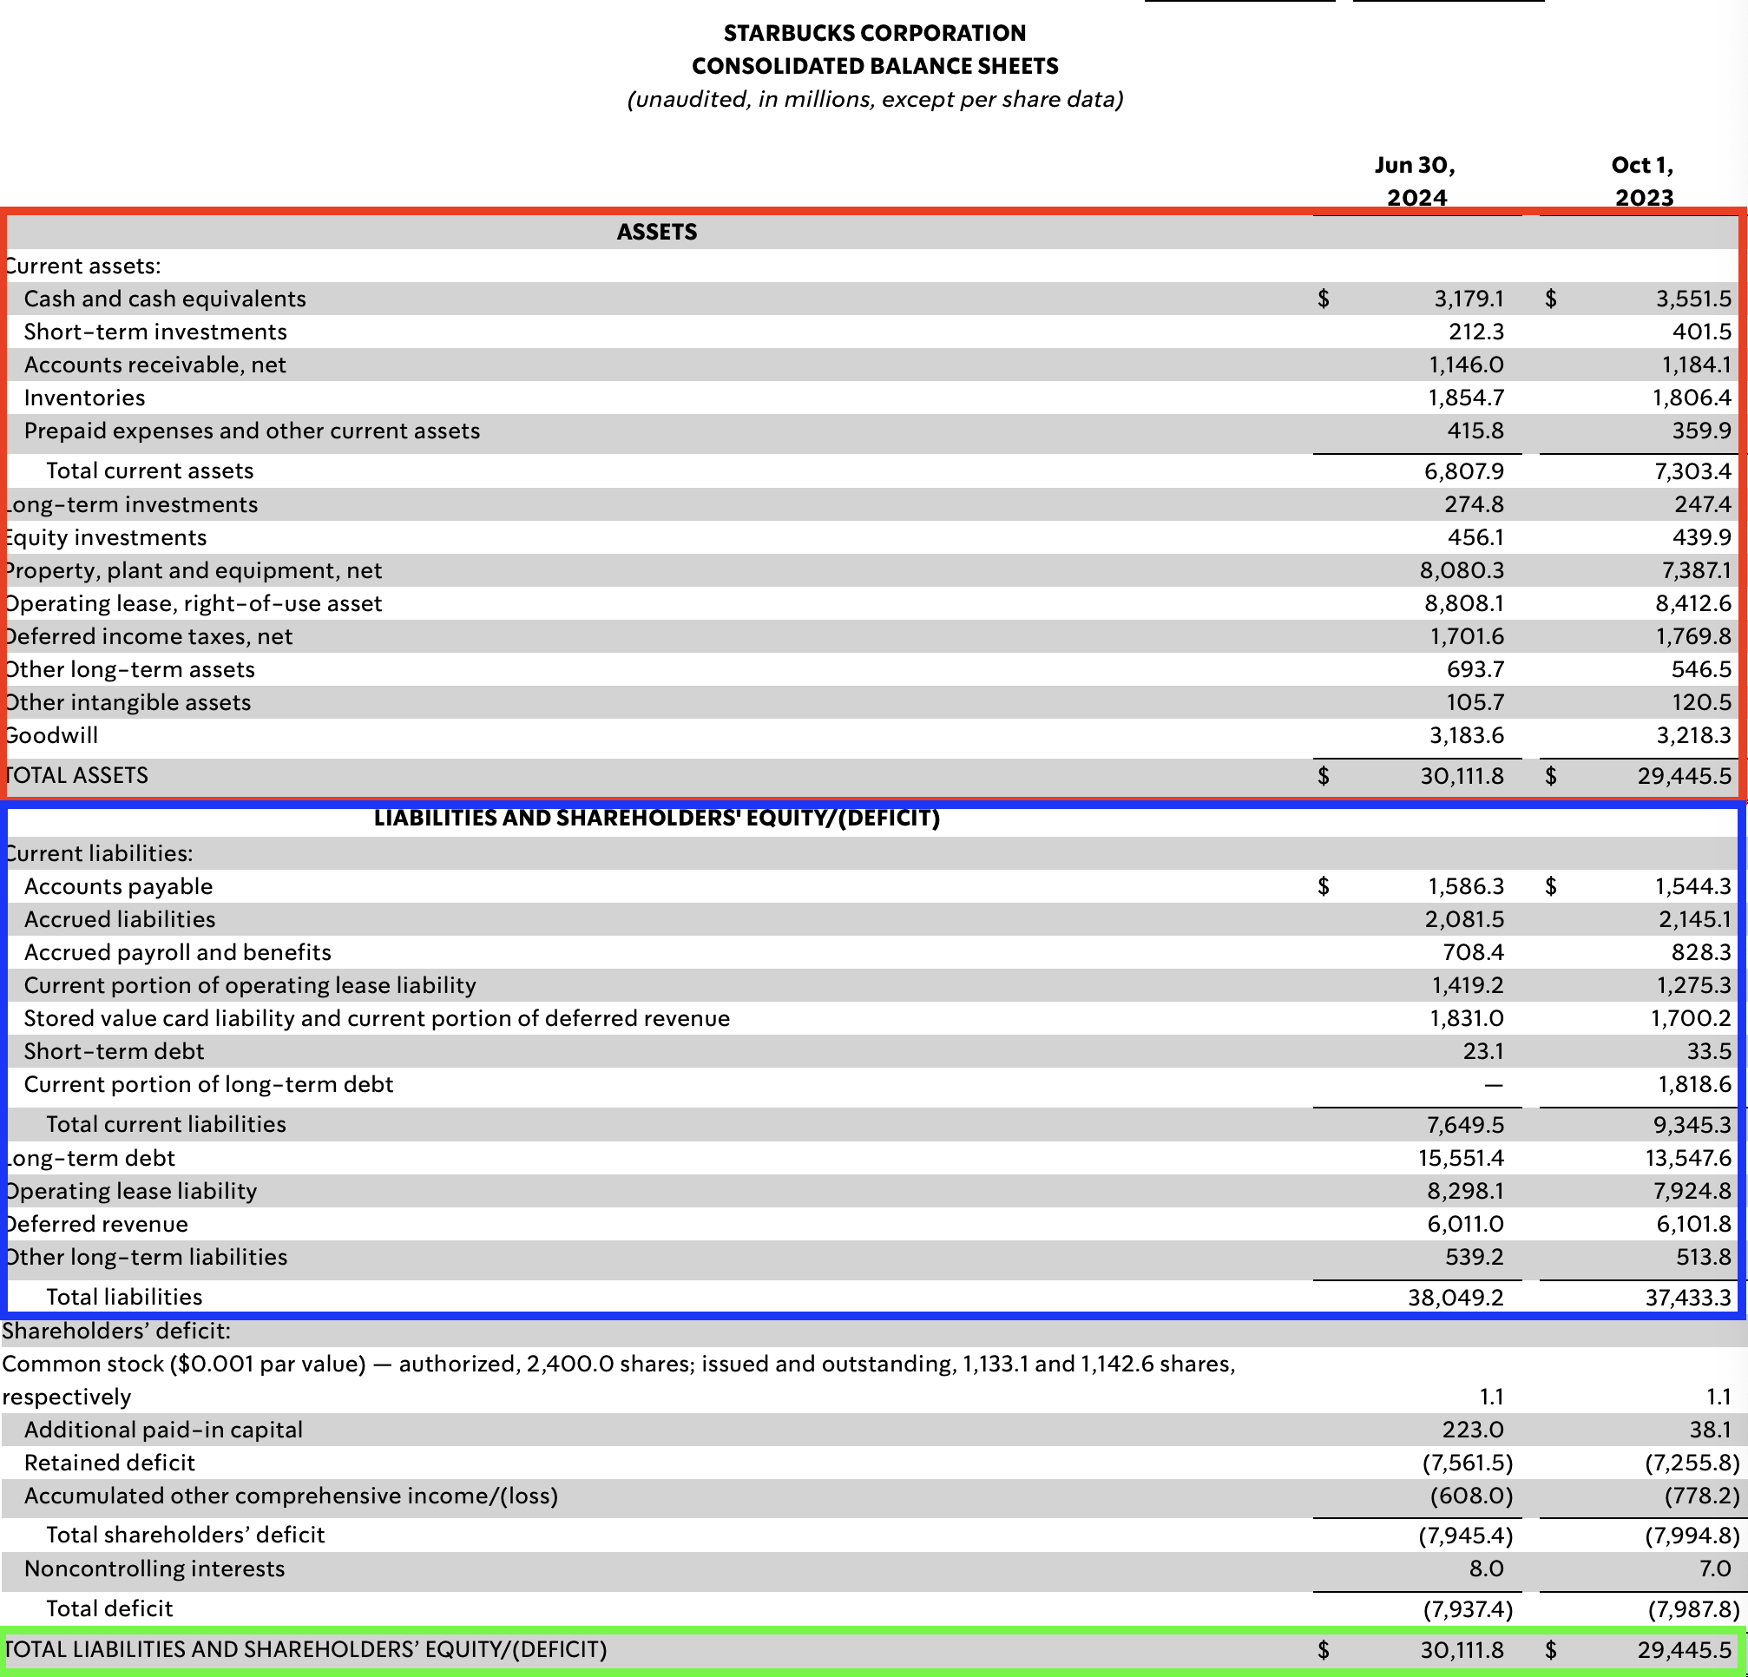Image resolution: width=1748 pixels, height=1677 pixels.
Task: Click the 'Accounts payable' row label
Action: (119, 886)
